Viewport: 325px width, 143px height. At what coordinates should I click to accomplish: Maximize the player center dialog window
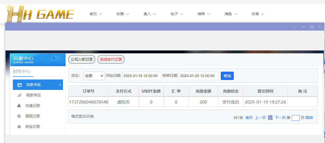pyautogui.click(x=312, y=27)
